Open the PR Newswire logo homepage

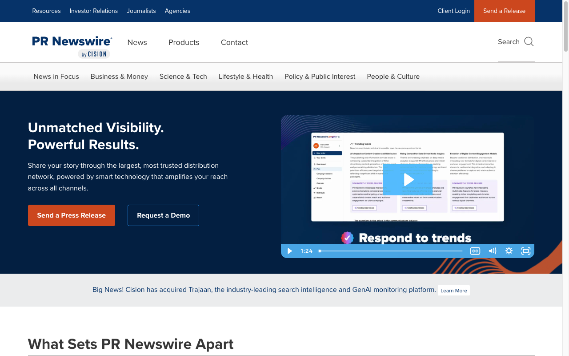pos(72,47)
